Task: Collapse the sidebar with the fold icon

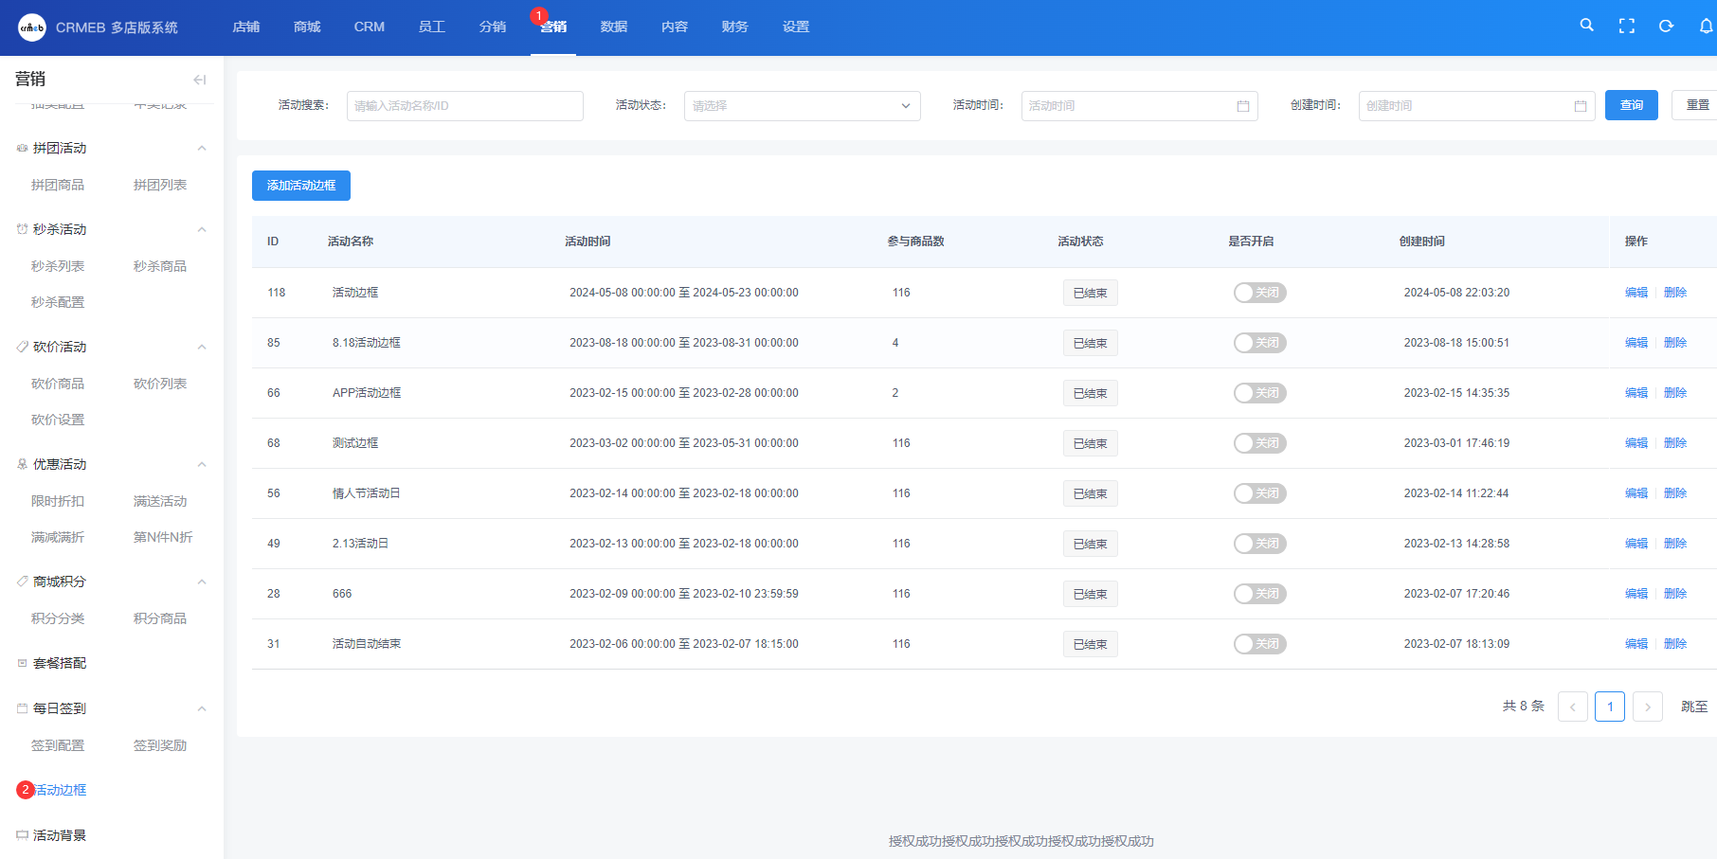Action: click(199, 80)
